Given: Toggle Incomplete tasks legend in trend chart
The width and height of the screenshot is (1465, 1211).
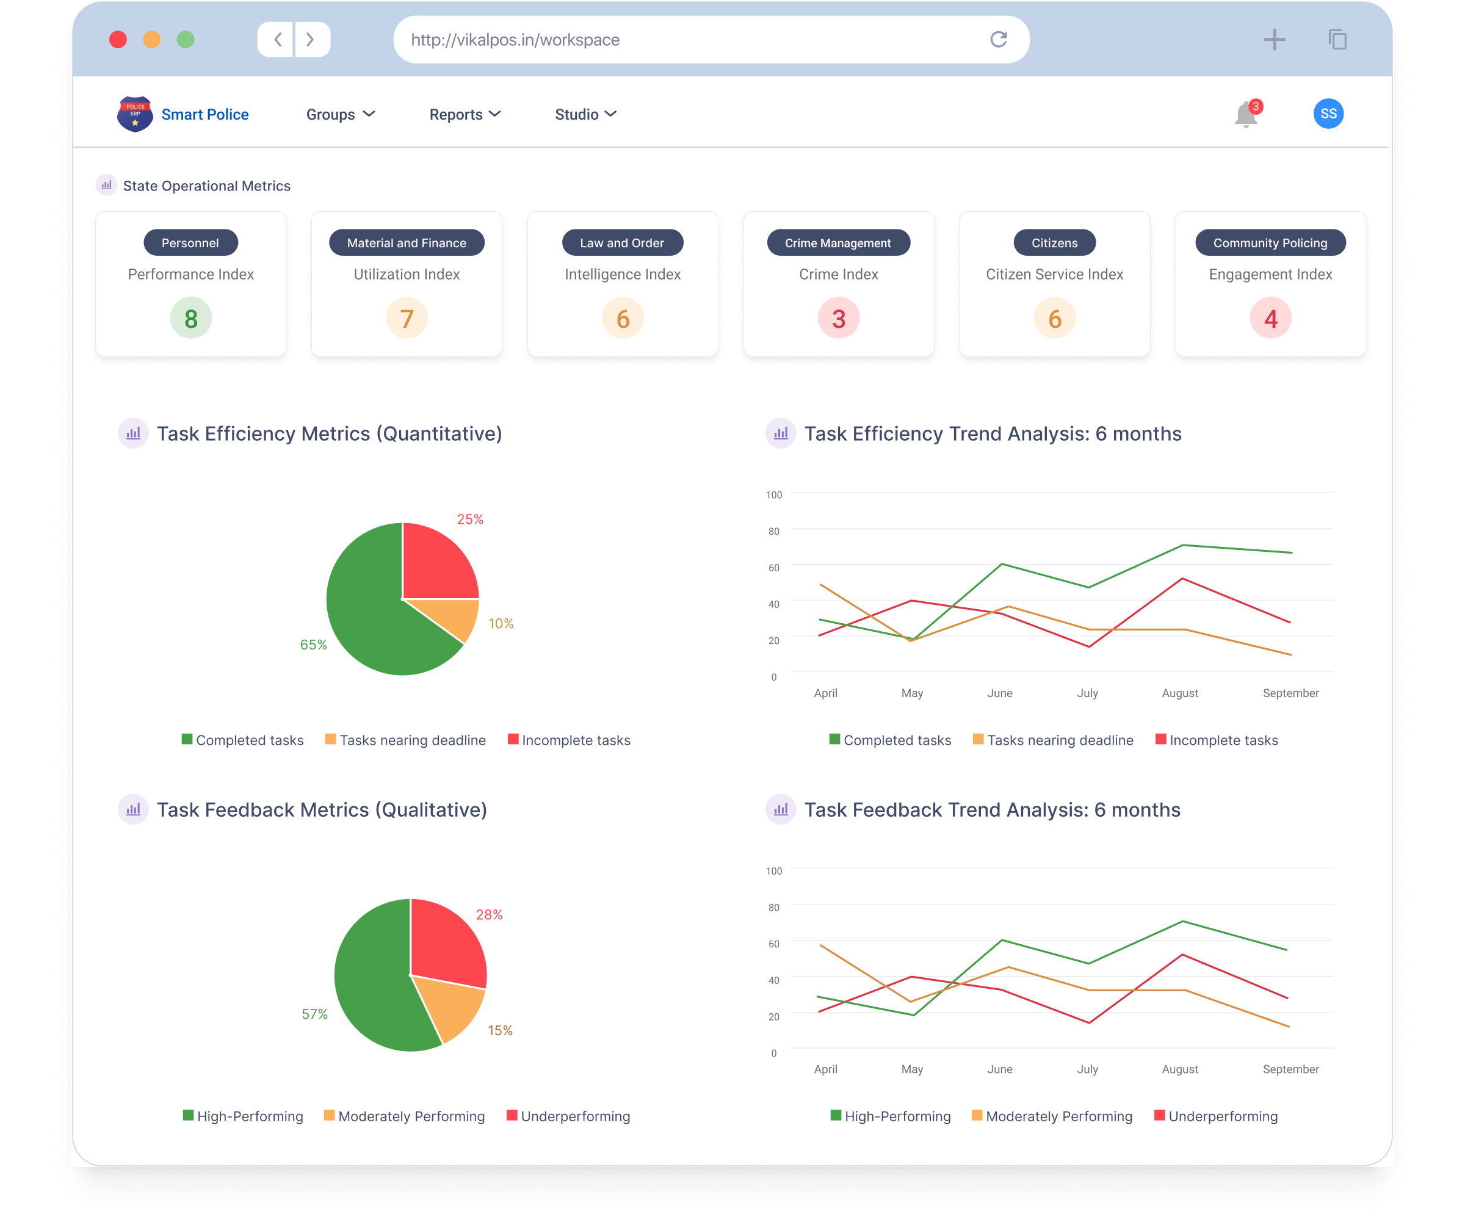Looking at the screenshot, I should pos(1217,740).
